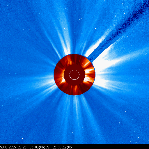Screen dimensions: 149x149
Task: Click the white solar disk outline circle
Action: [x=74, y=75]
